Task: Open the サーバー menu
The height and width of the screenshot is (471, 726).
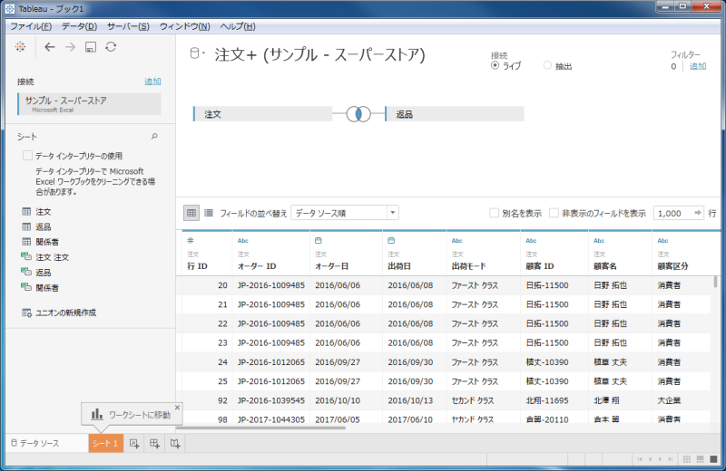Action: 128,26
